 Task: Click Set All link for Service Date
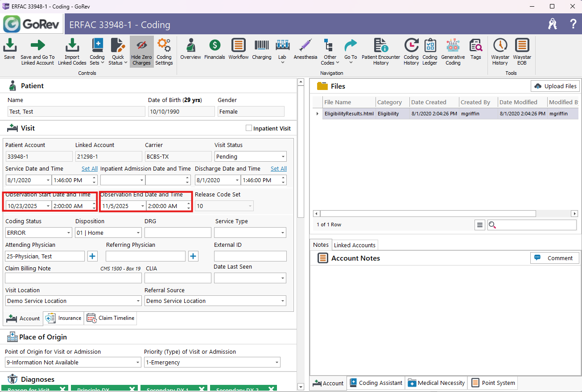[x=89, y=169]
